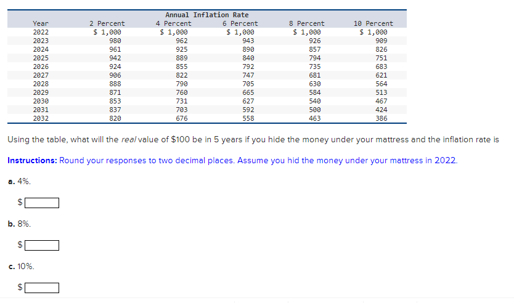
Task: Click the '8 Percent' column header
Action: (x=306, y=23)
